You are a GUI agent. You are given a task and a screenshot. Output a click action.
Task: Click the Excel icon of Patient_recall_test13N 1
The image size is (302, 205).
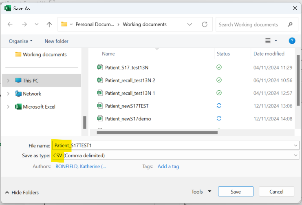tap(100, 93)
